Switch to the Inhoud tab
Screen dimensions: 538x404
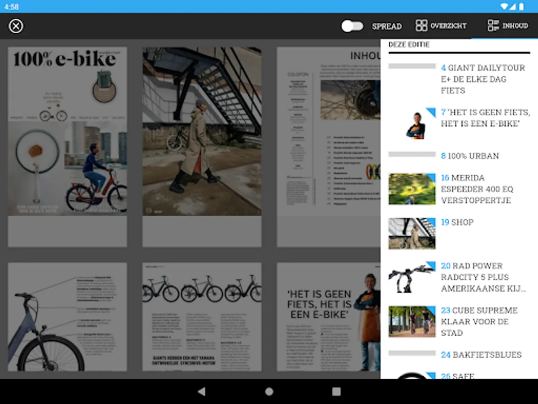click(x=509, y=26)
